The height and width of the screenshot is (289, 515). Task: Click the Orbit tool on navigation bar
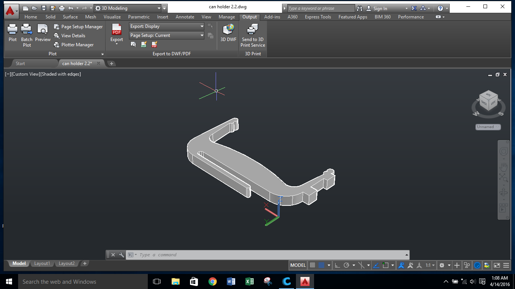click(x=504, y=193)
